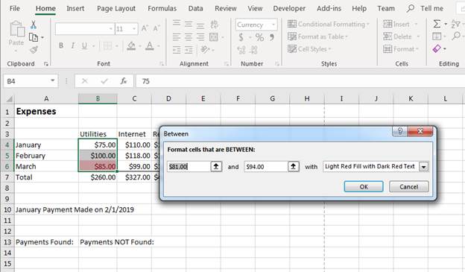Click the Sort & Filter icon
This screenshot has height=272, width=465.
click(456, 24)
